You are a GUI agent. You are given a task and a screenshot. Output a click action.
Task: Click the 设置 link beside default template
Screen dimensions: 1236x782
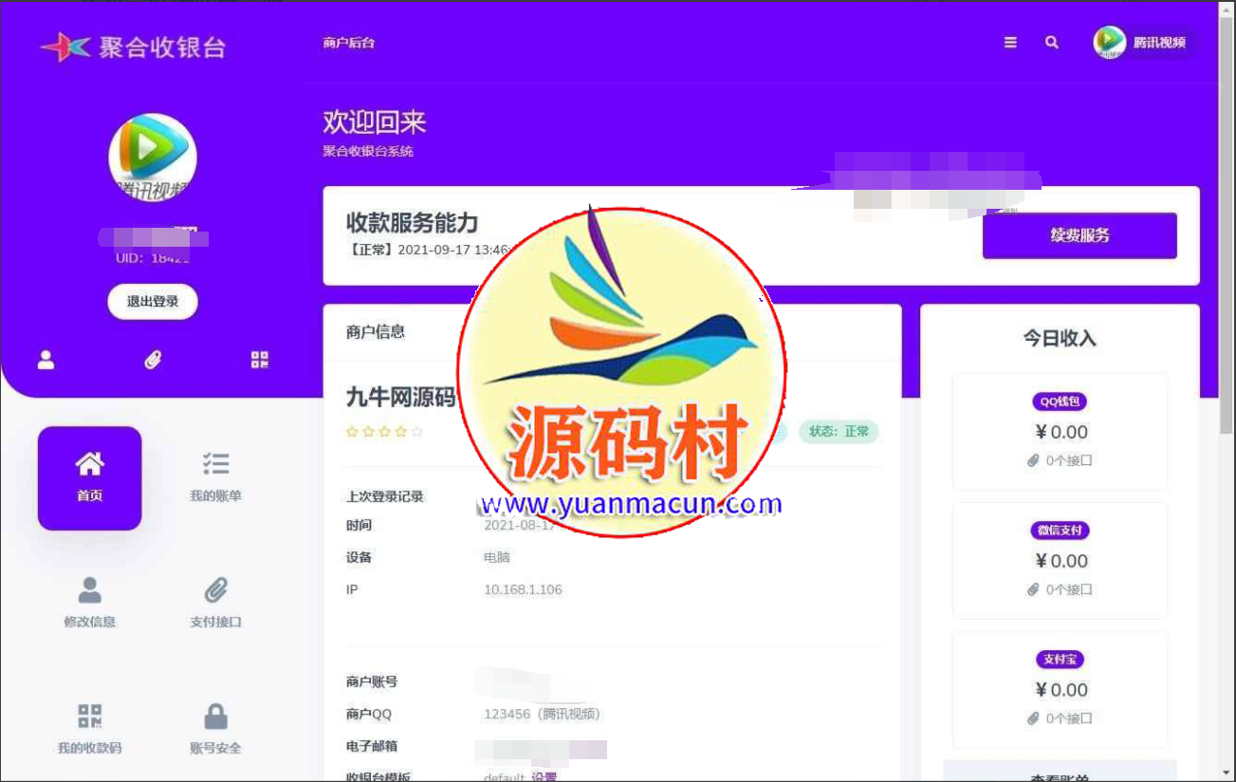click(x=544, y=777)
